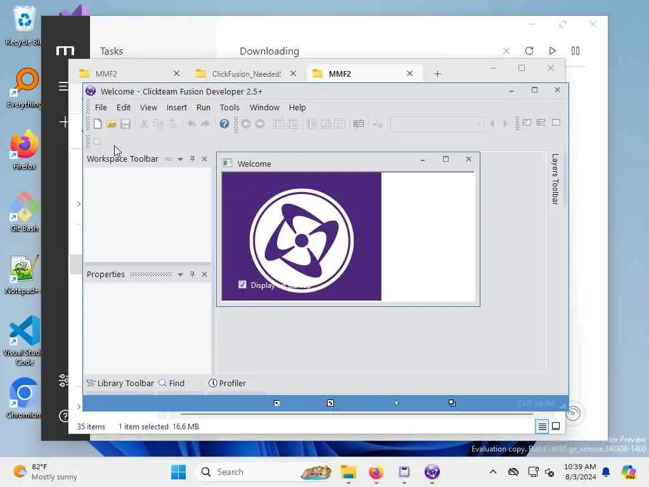Screen dimensions: 649x487
Task: Click the last rectangle layout icon at toolbar's right end
Action: (556, 122)
